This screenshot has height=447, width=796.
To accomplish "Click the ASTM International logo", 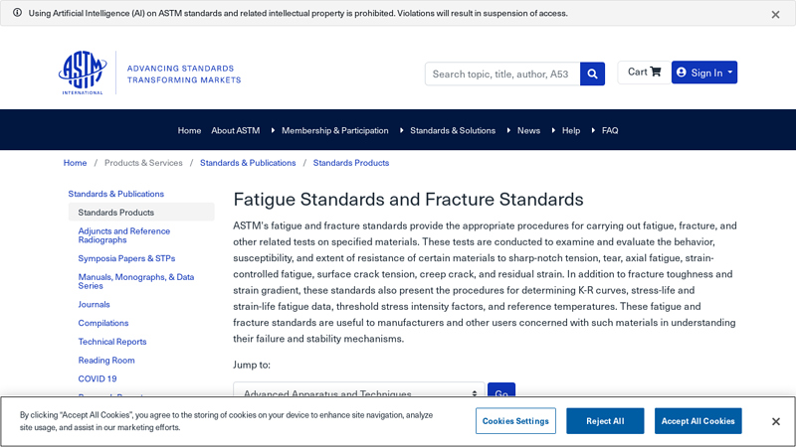I will pyautogui.click(x=83, y=73).
